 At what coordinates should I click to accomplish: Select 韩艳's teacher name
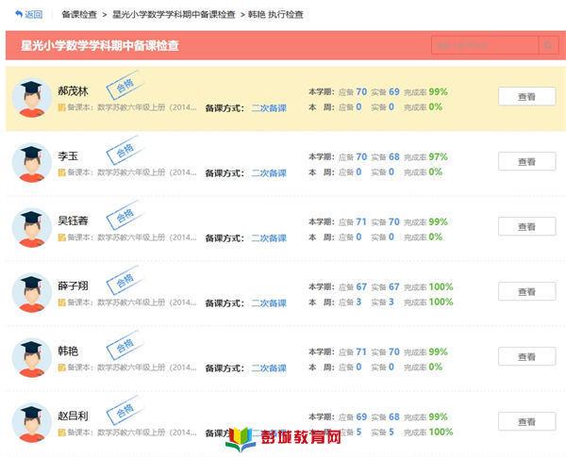[x=68, y=351]
